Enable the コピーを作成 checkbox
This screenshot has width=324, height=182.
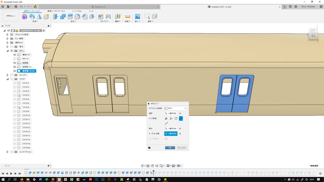click(166, 139)
